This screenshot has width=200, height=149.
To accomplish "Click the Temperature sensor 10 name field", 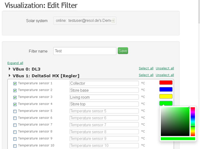I will click(104, 145).
